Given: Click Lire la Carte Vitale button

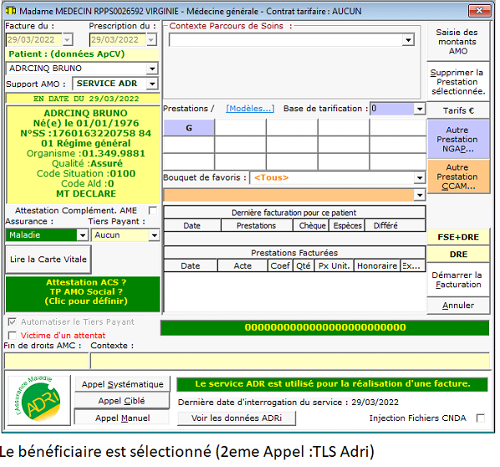Looking at the screenshot, I should (48, 259).
